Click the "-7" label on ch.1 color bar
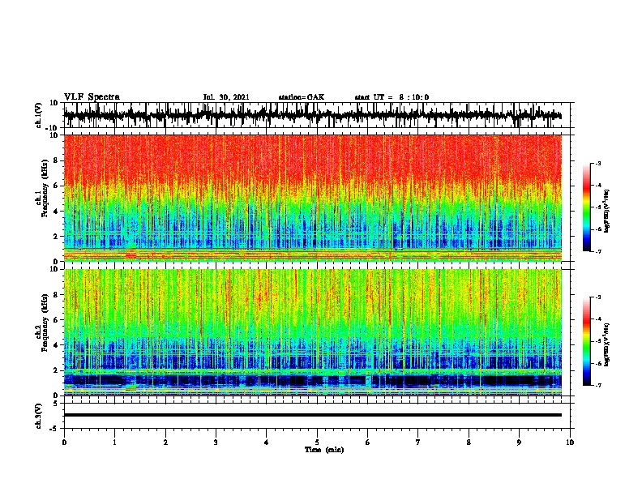The height and width of the screenshot is (496, 642). (x=597, y=251)
